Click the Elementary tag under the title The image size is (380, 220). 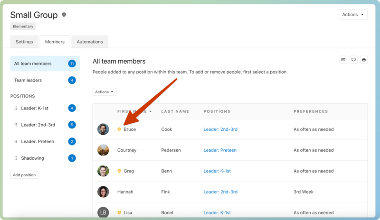click(23, 27)
